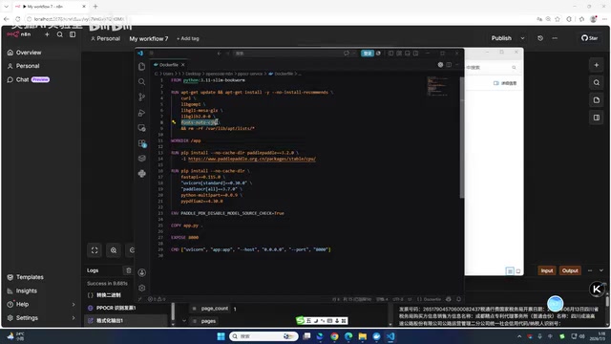Open VS Code Explorer files icon
The width and height of the screenshot is (611, 344).
point(142,66)
